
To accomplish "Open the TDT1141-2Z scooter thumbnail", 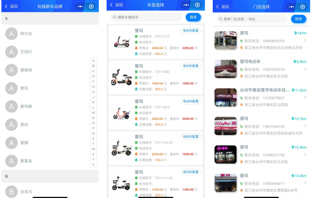I will point(122,183).
